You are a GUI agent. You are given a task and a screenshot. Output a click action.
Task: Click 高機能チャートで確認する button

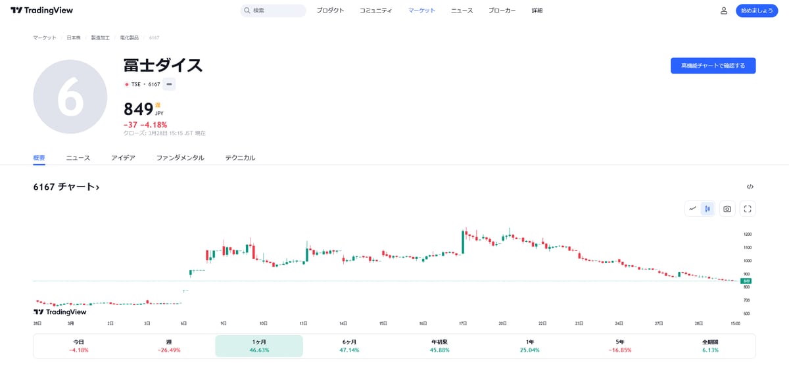[x=713, y=66]
